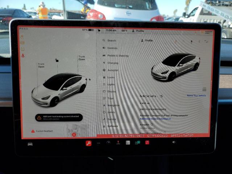Open the car controls icon in the dock
The height and width of the screenshot is (174, 232).
click(30, 144)
